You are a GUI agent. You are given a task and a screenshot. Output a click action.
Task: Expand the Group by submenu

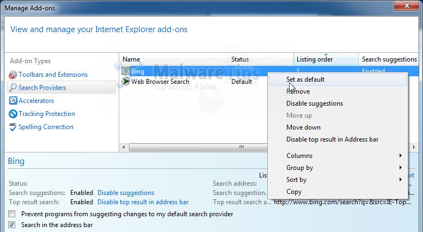point(338,168)
